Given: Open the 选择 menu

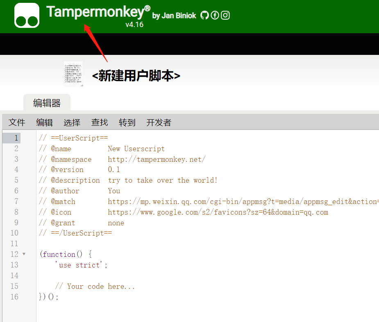Looking at the screenshot, I should 72,122.
